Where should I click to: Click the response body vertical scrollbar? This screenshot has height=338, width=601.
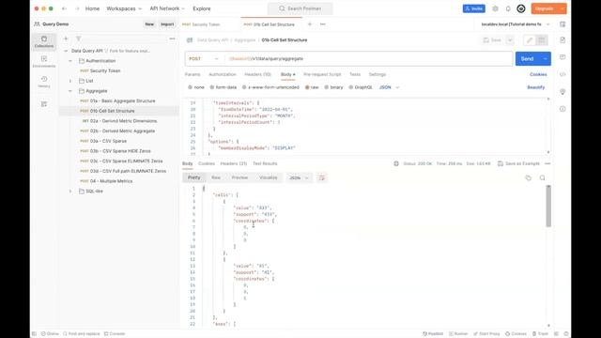point(548,207)
